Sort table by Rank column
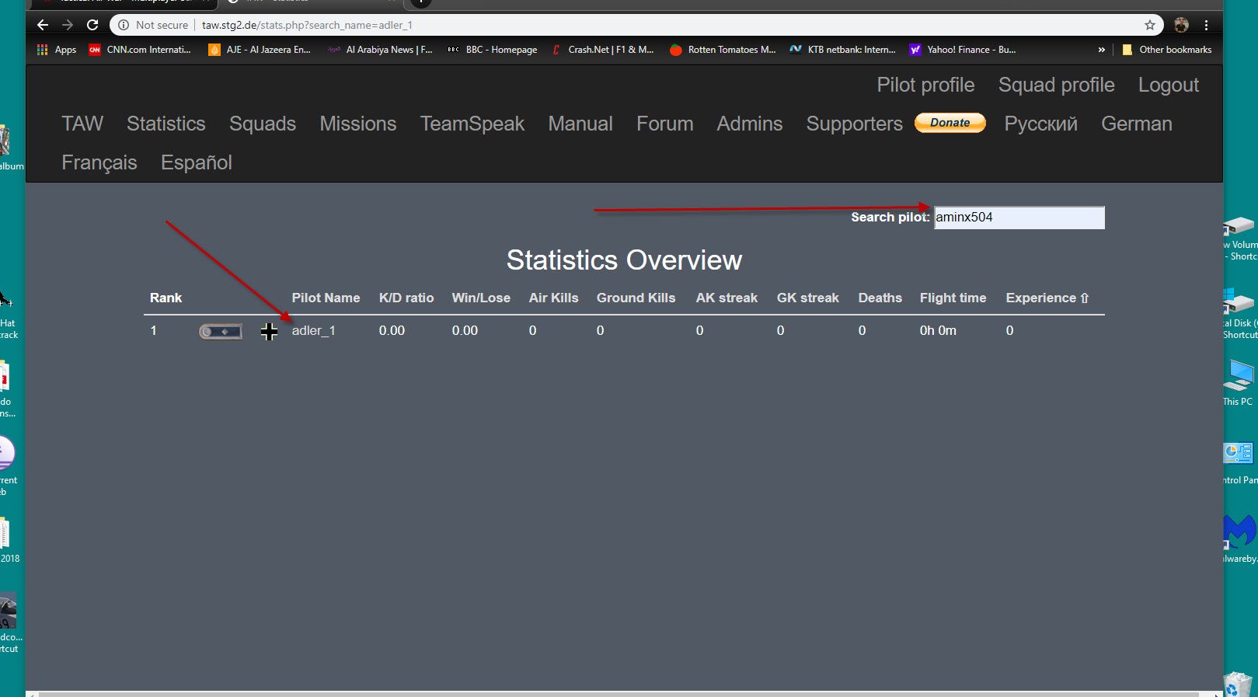The image size is (1258, 697). coord(166,298)
